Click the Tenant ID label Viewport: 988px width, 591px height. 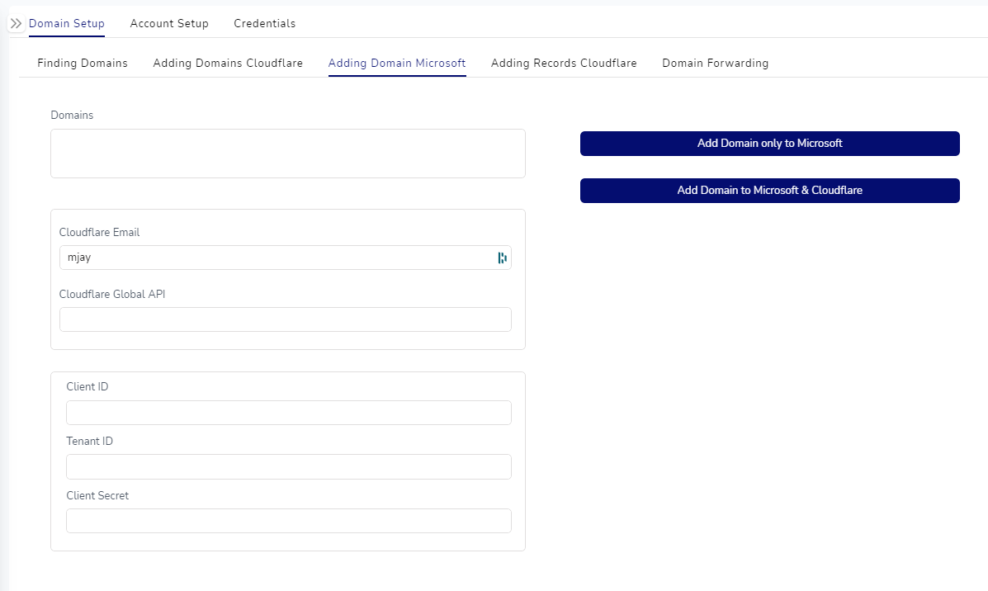(x=89, y=441)
